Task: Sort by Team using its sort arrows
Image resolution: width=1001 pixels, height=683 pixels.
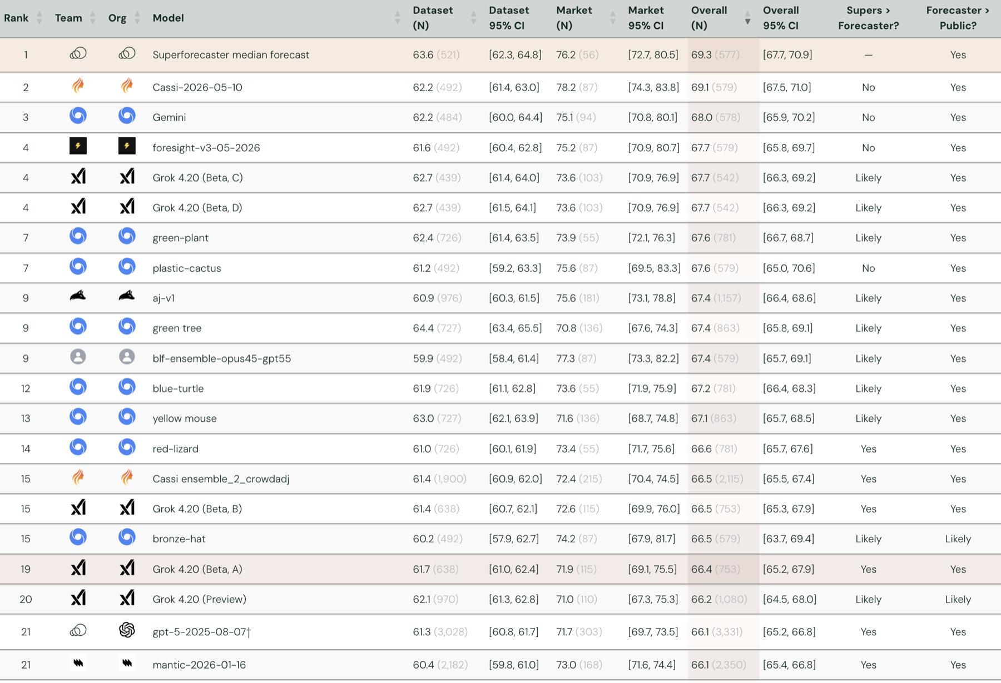Action: (x=93, y=18)
